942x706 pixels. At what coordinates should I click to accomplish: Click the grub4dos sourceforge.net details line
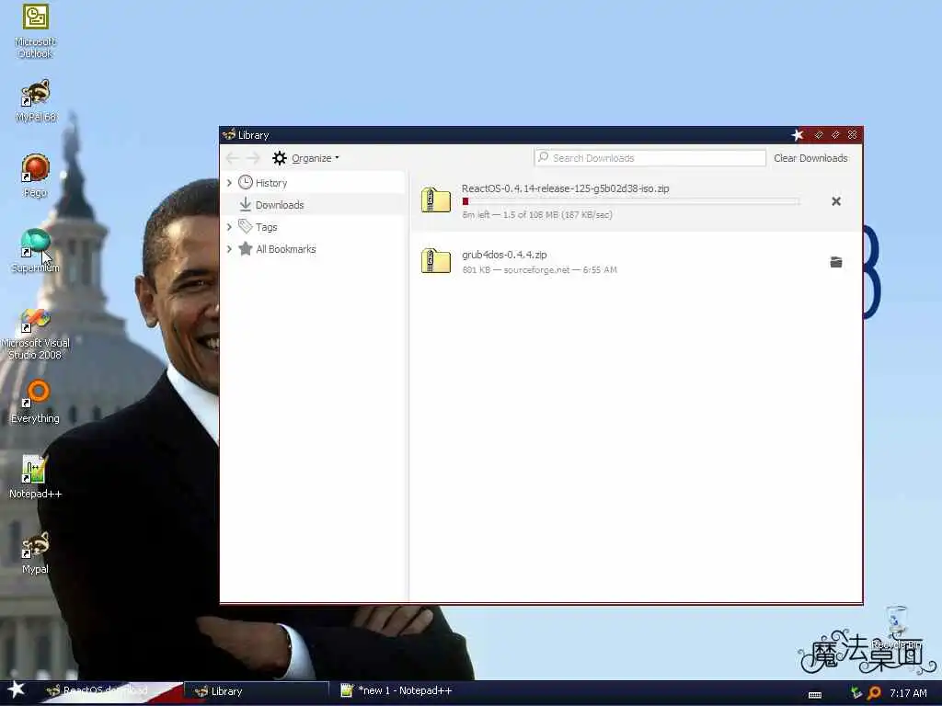(539, 269)
